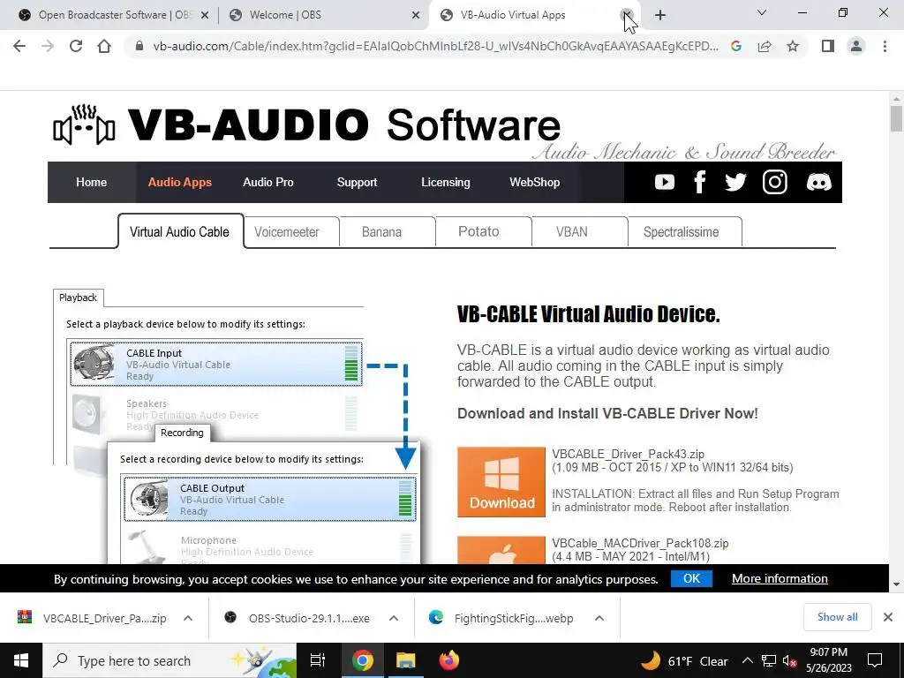
Task: Open the VB-Audio Discord icon
Action: pos(818,182)
